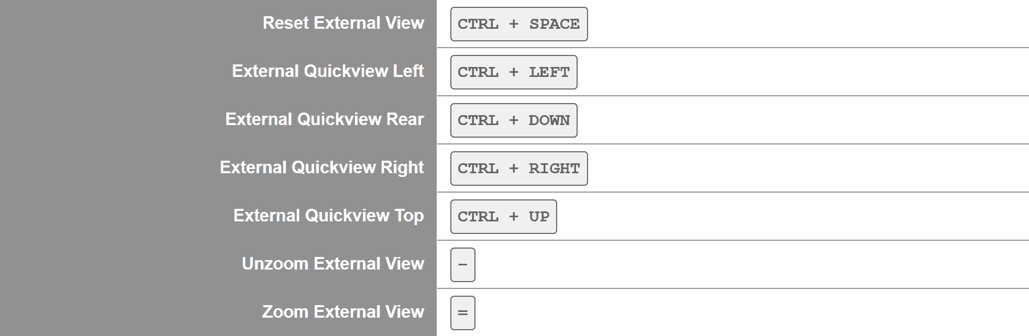Select the CTRL + DOWN key binding box
The image size is (1029, 336).
tap(513, 120)
